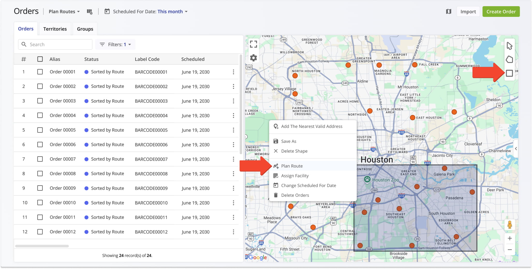The image size is (532, 269).
Task: Choose Change Scheduled For Date menu item
Action: pyautogui.click(x=313, y=185)
